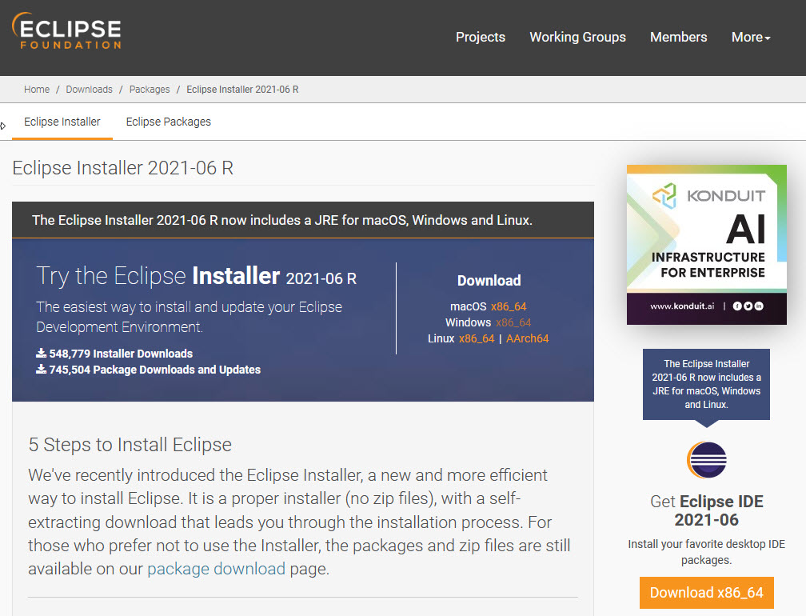Switch to the Eclipse Packages tab

(x=168, y=122)
